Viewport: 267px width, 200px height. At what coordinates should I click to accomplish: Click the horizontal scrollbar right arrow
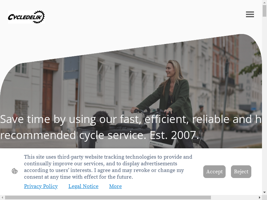(260, 197)
